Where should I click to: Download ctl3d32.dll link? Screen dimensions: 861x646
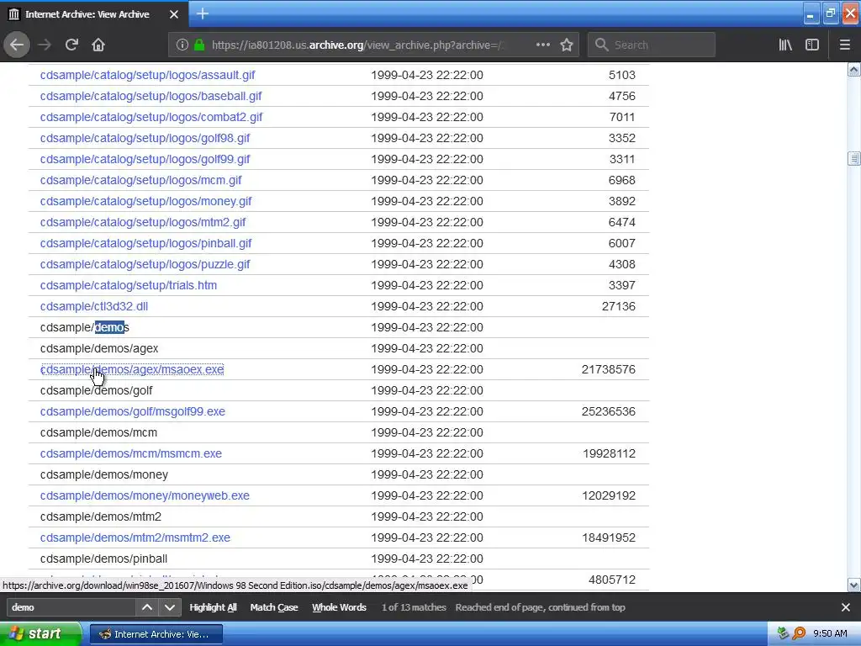click(94, 306)
